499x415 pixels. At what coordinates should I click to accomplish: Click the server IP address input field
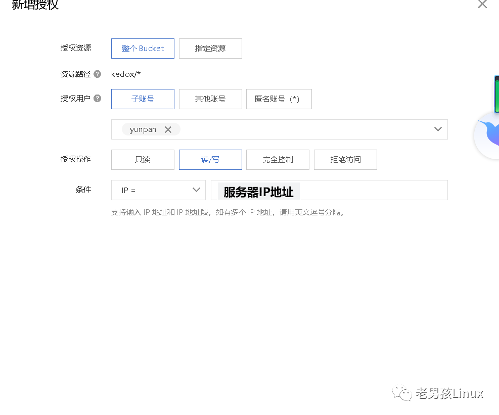[x=329, y=190]
